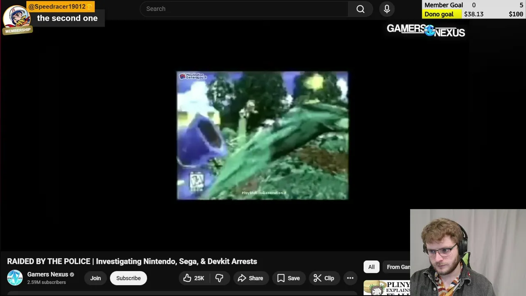This screenshot has width=526, height=296.
Task: Create a Clip of the video
Action: tap(324, 278)
